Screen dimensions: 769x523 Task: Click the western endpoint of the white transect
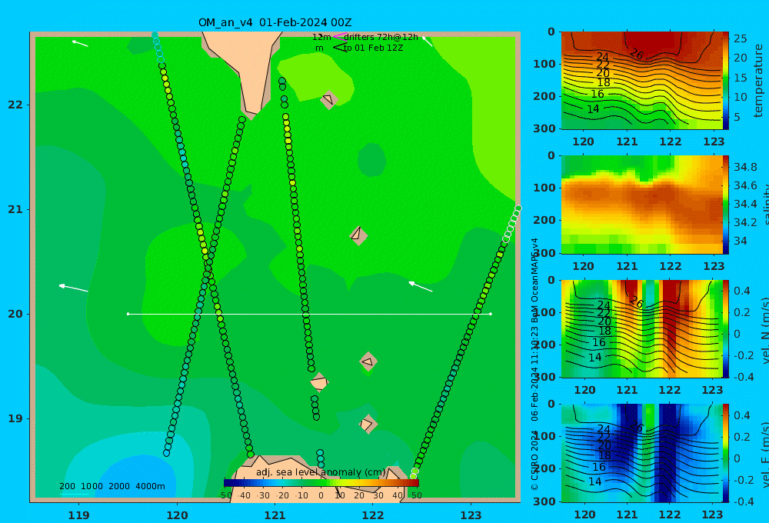[128, 314]
